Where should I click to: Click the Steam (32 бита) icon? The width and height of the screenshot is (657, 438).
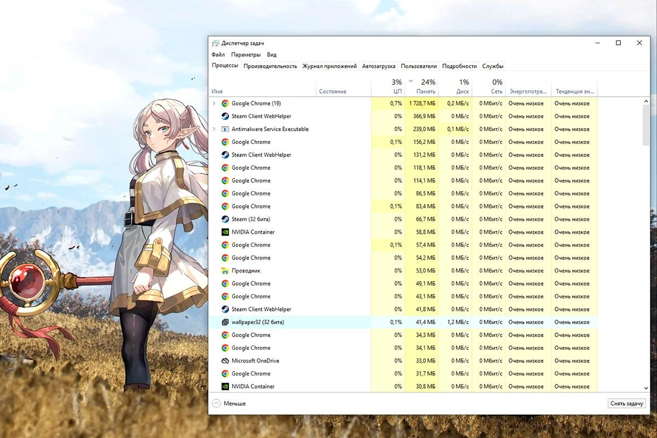(225, 219)
